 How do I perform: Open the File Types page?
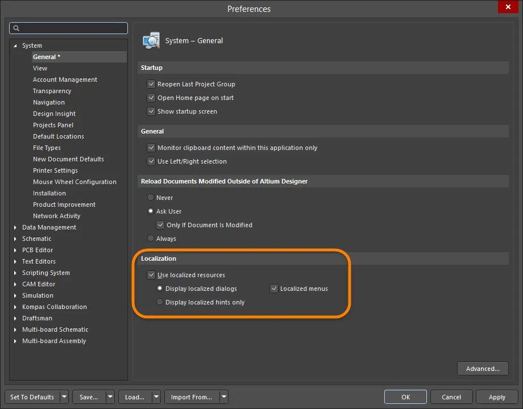[x=47, y=148]
